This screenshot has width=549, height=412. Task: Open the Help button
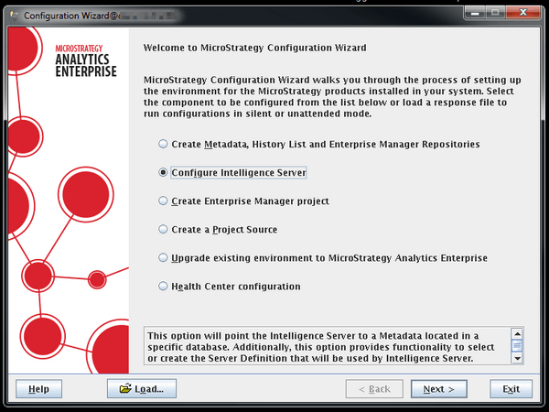click(38, 389)
